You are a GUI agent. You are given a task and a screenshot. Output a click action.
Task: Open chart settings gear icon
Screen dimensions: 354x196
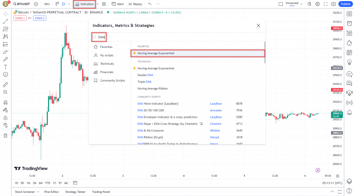pos(317,4)
